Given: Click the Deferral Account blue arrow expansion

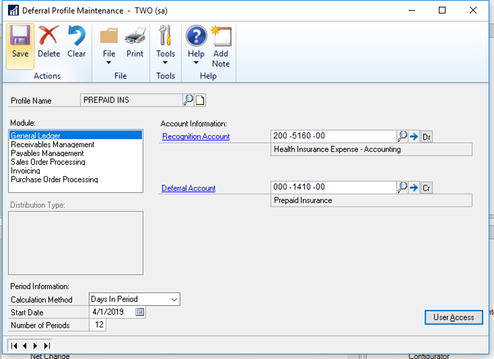Looking at the screenshot, I should pyautogui.click(x=414, y=188).
